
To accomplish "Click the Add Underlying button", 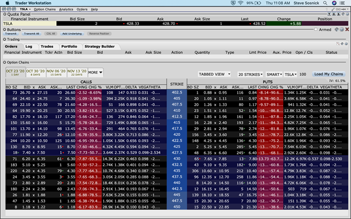I will pyautogui.click(x=72, y=34).
